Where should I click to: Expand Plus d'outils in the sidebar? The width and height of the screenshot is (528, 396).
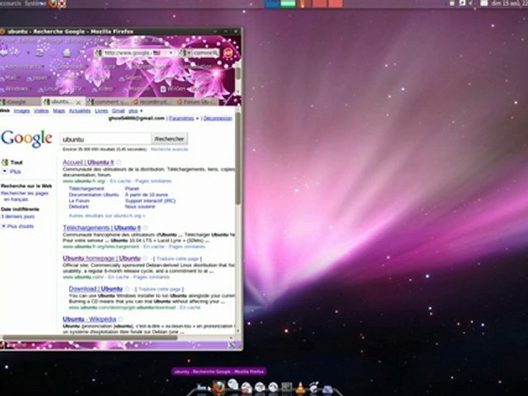pyautogui.click(x=18, y=226)
